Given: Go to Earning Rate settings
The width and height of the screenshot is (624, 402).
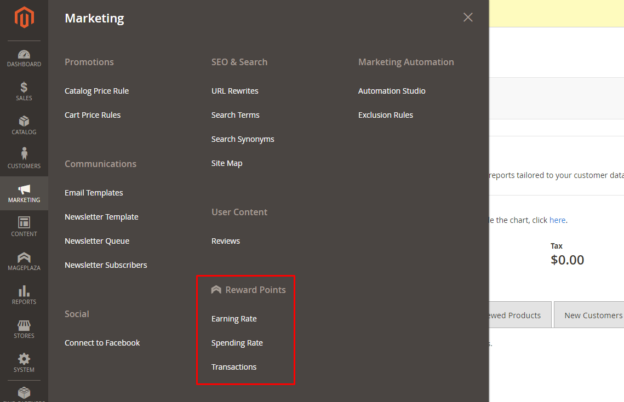Looking at the screenshot, I should coord(234,319).
